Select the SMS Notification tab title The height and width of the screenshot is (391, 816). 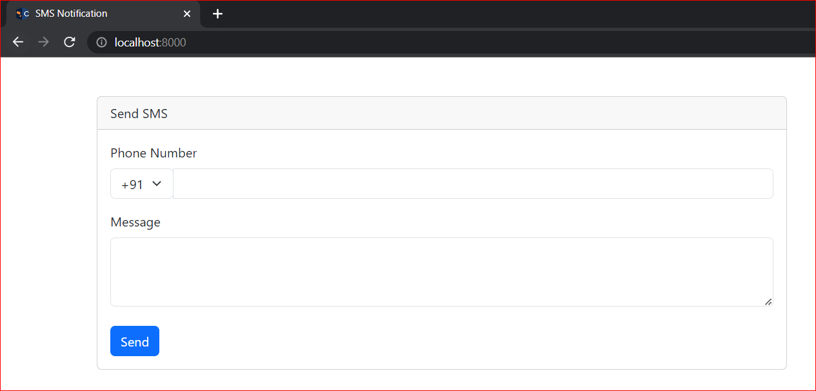tap(71, 14)
